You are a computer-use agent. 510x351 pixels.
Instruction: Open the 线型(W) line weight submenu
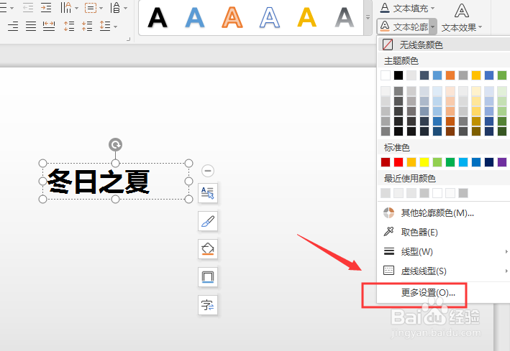tap(444, 252)
